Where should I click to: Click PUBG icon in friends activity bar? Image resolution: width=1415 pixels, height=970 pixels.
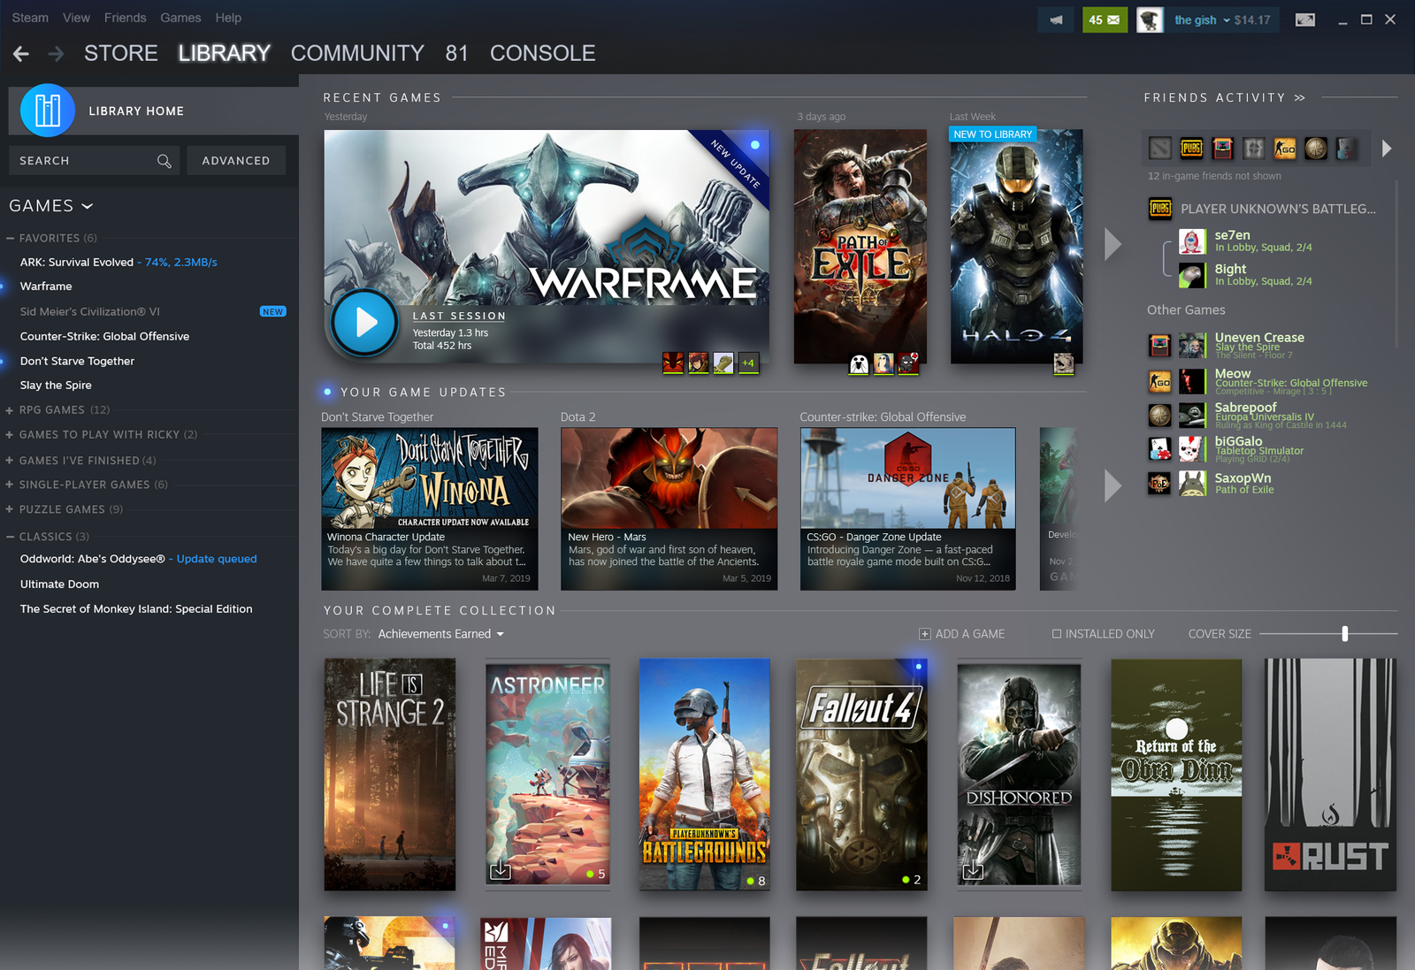tap(1191, 149)
